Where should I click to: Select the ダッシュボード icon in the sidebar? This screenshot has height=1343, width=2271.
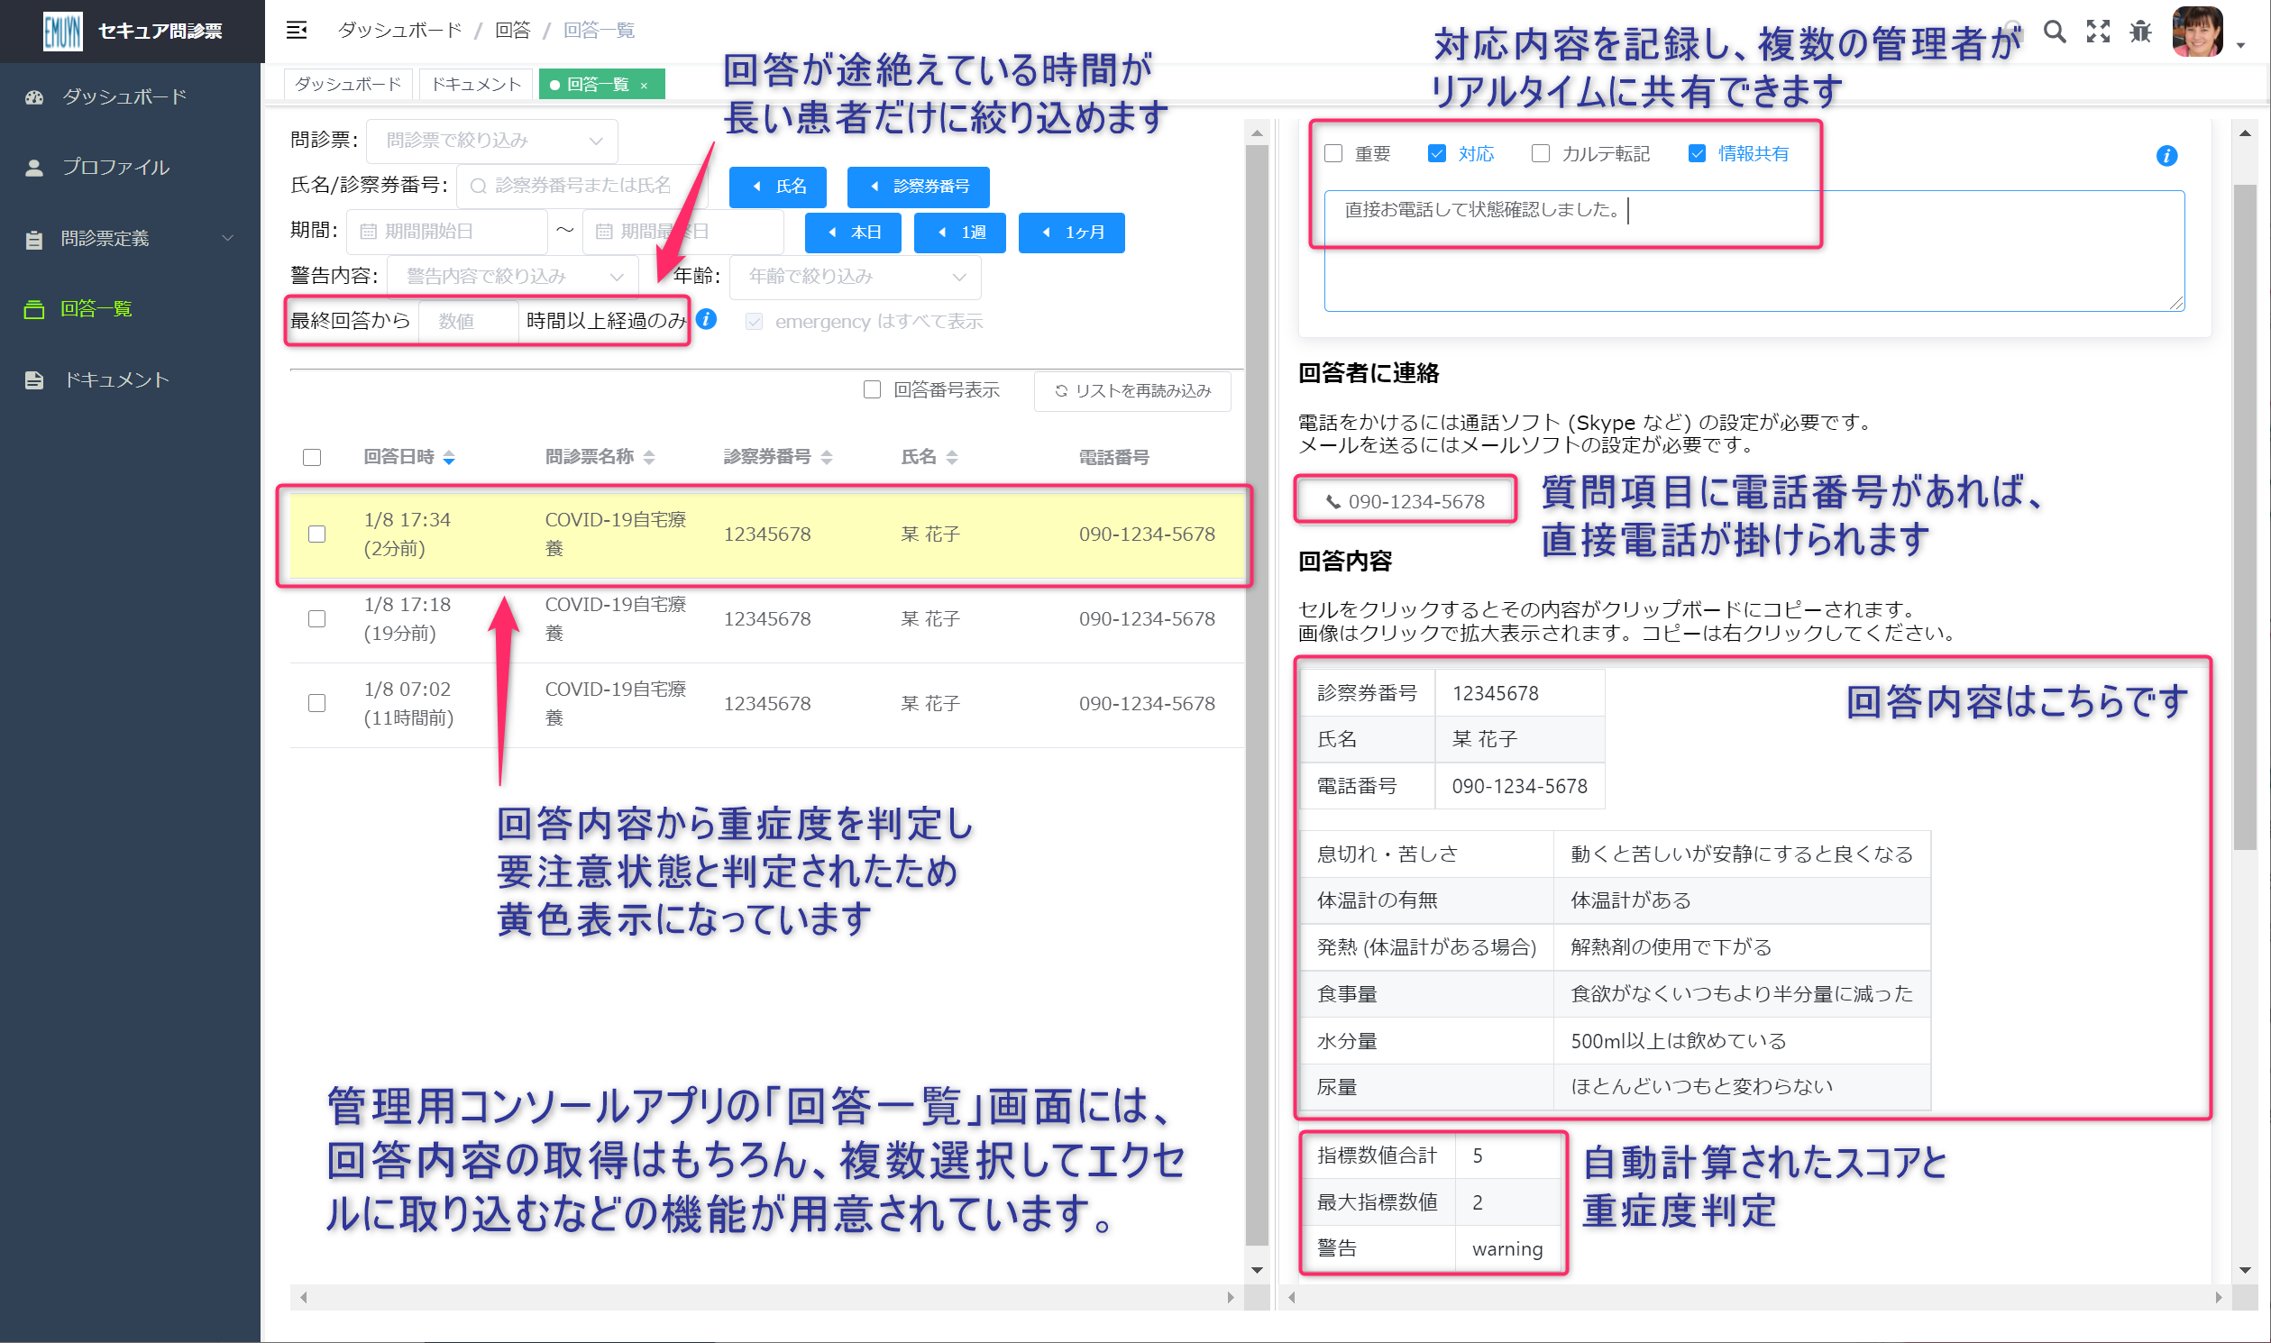(x=33, y=96)
